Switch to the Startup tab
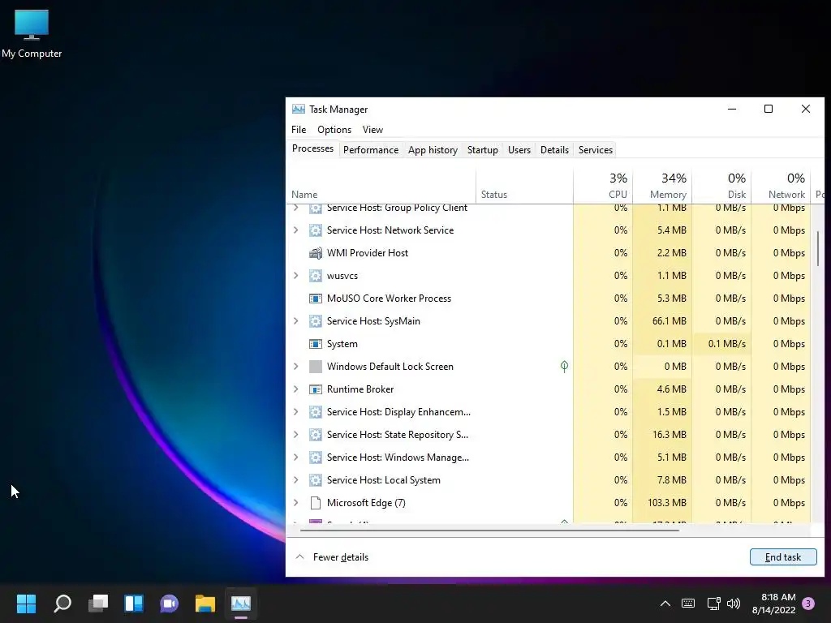 482,150
